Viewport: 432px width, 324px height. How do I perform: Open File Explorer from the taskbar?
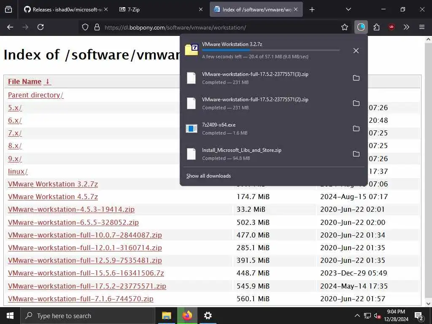(166, 316)
